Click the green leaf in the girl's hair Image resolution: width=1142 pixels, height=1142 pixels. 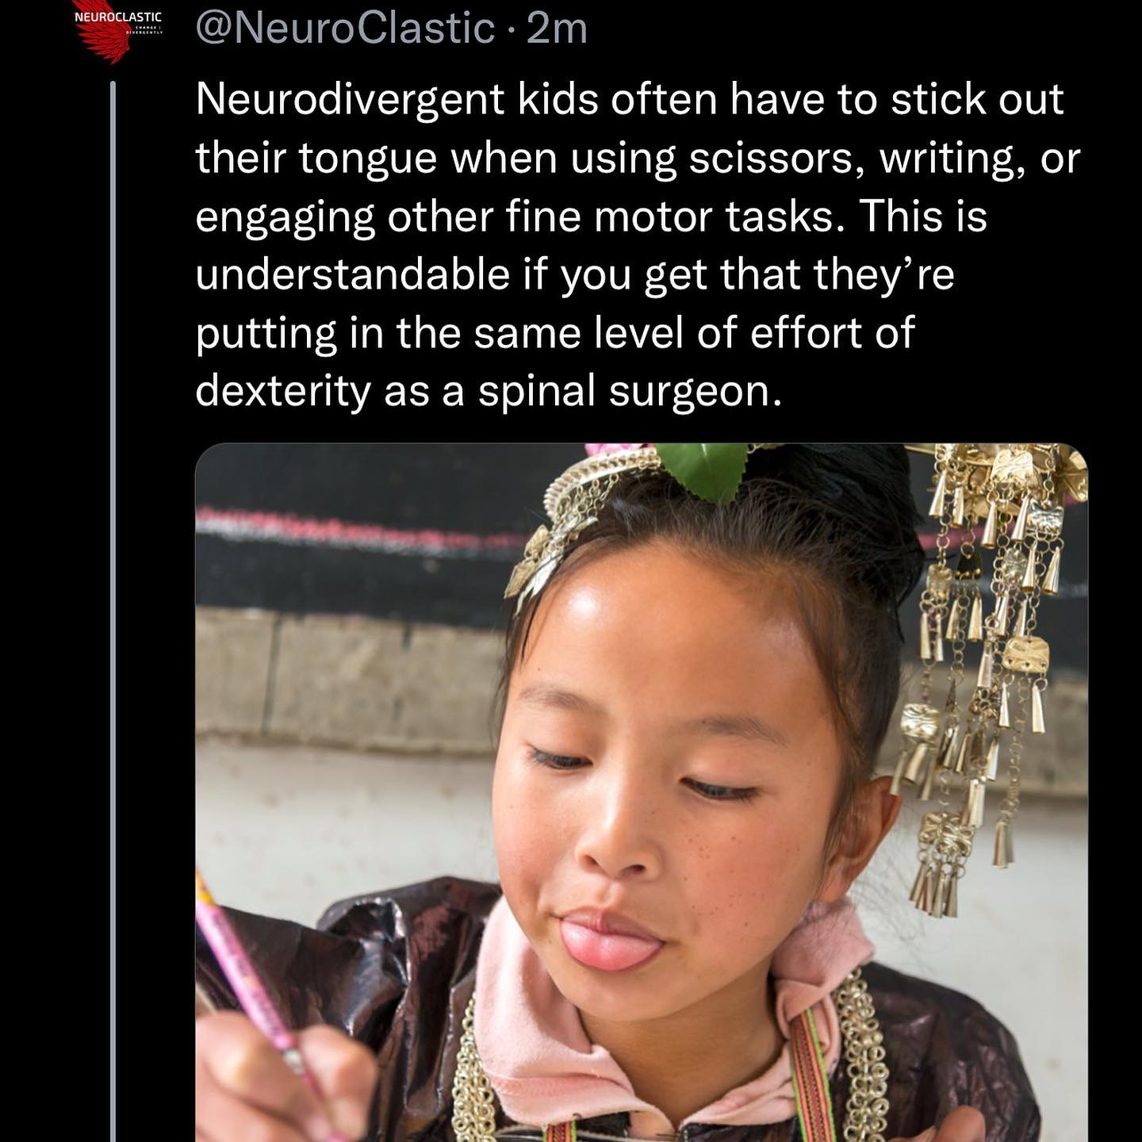pyautogui.click(x=702, y=469)
